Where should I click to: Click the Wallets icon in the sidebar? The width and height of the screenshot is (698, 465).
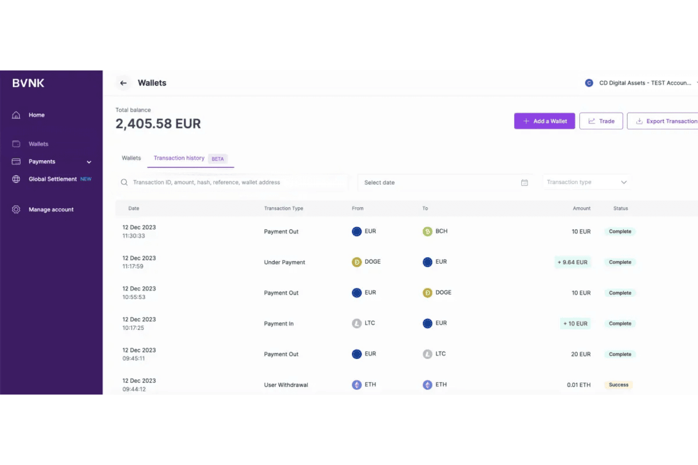[16, 144]
